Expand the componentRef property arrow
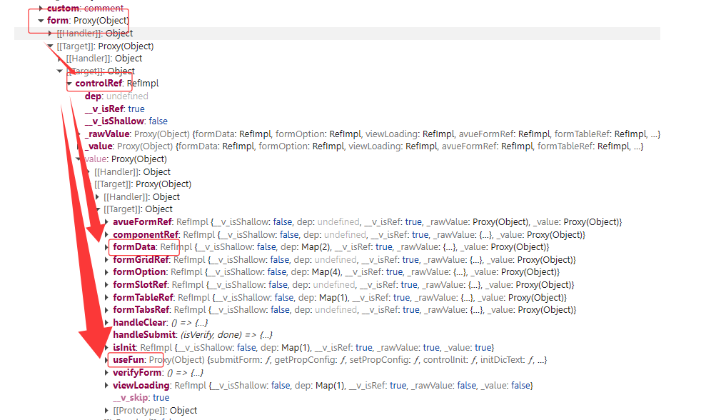721x420 pixels. click(x=106, y=235)
